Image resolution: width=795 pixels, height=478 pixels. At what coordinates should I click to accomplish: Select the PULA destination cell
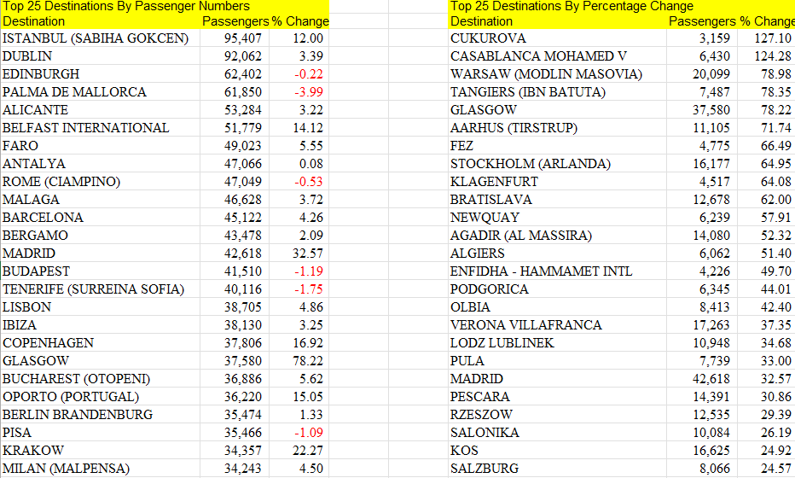(557, 361)
